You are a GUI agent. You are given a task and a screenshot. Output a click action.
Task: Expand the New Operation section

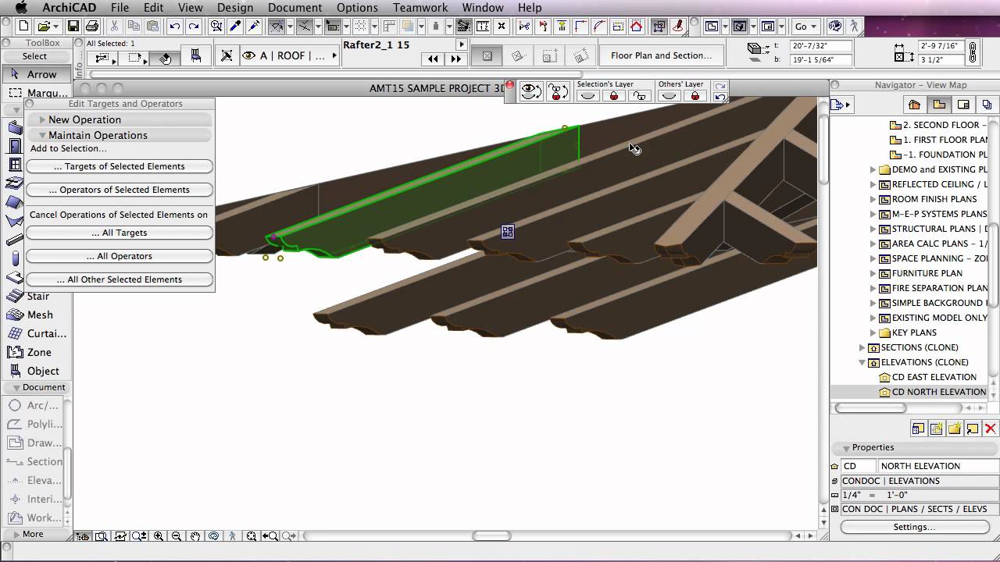pyautogui.click(x=43, y=119)
